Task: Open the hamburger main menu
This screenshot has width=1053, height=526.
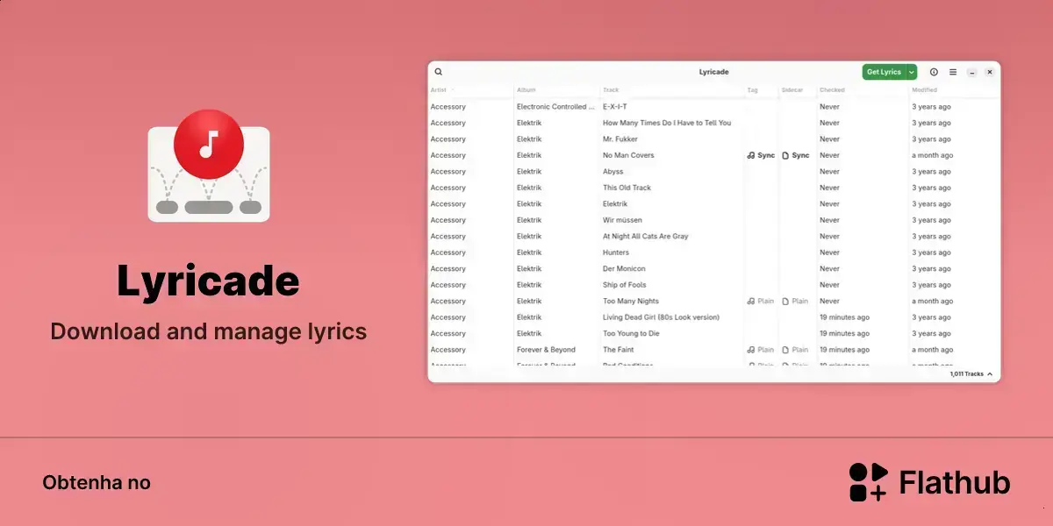Action: [x=953, y=72]
